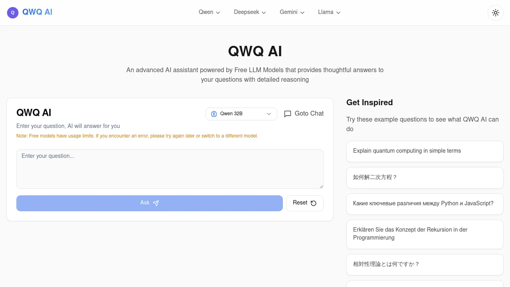The height and width of the screenshot is (287, 510).
Task: Click the QWQ AI circular logo icon
Action: pyautogui.click(x=12, y=12)
